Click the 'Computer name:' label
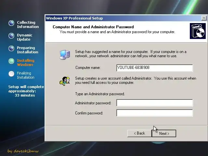 pos(88,68)
